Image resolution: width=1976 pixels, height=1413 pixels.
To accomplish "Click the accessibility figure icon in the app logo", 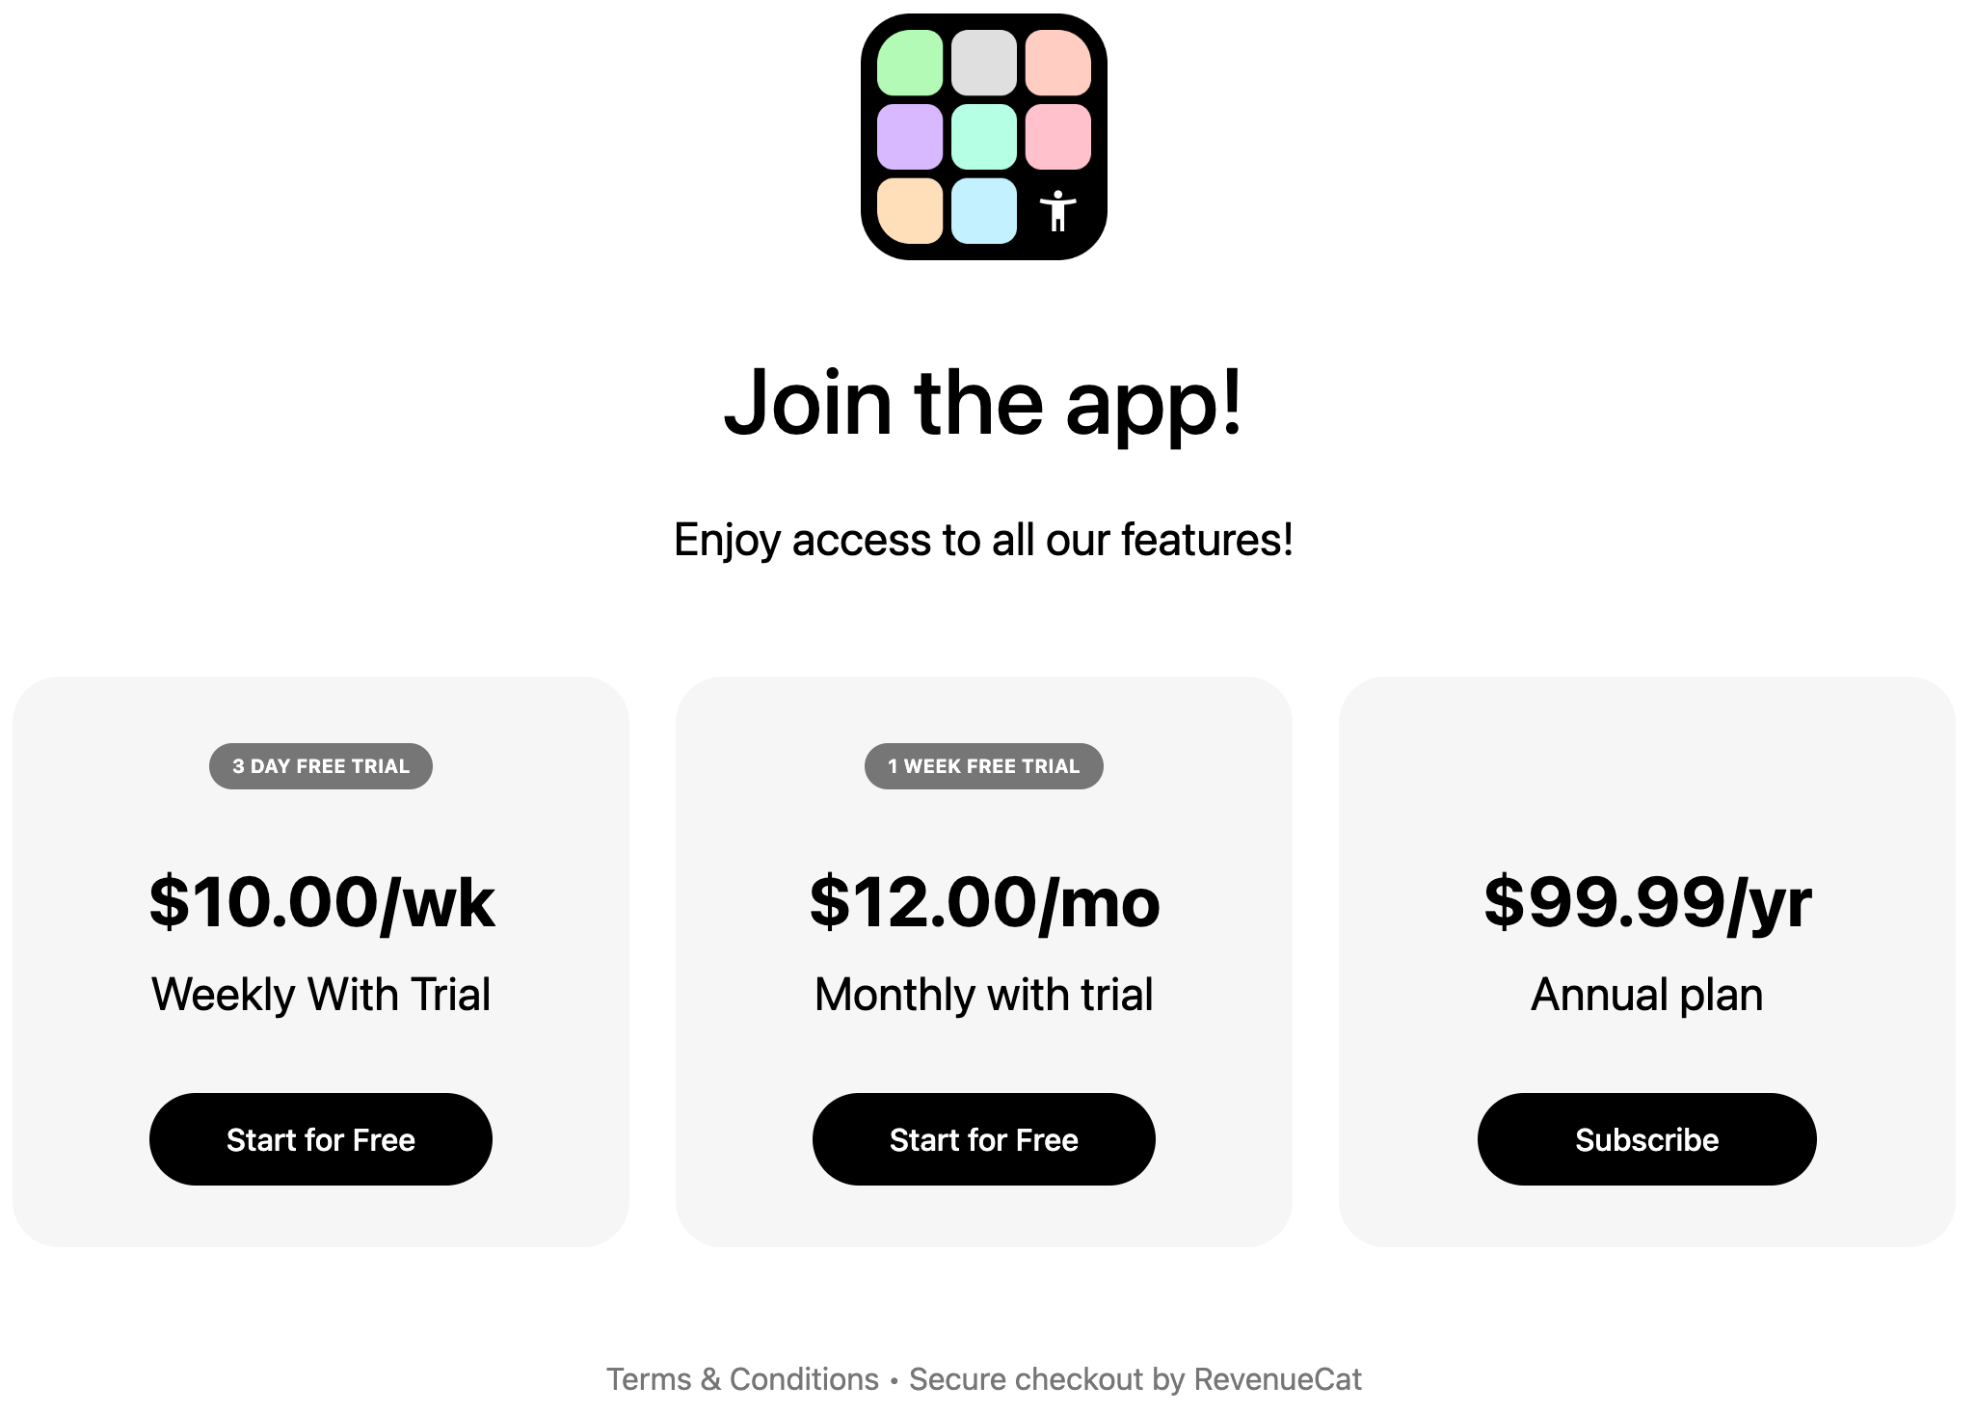I will point(1057,210).
